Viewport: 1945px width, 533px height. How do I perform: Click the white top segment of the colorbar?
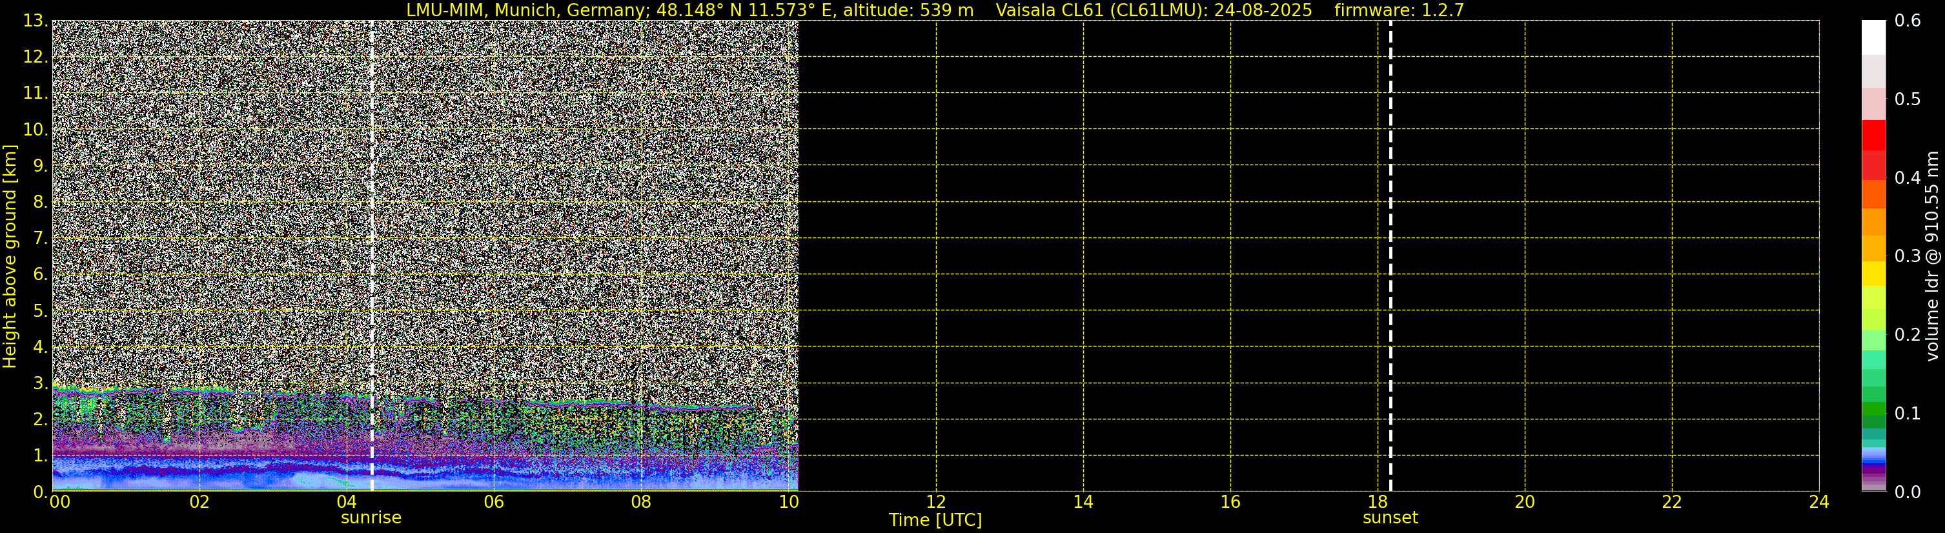coord(1873,37)
